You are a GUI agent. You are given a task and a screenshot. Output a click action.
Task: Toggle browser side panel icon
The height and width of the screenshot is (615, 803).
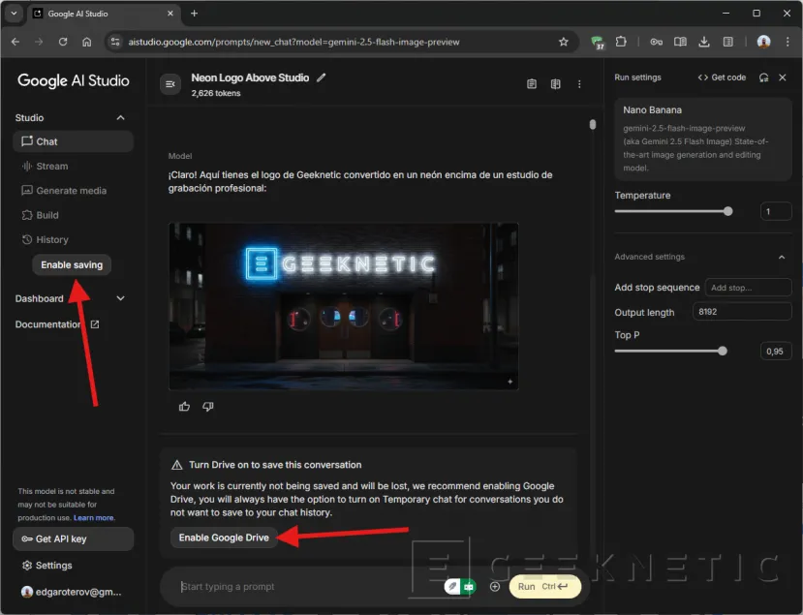point(727,42)
